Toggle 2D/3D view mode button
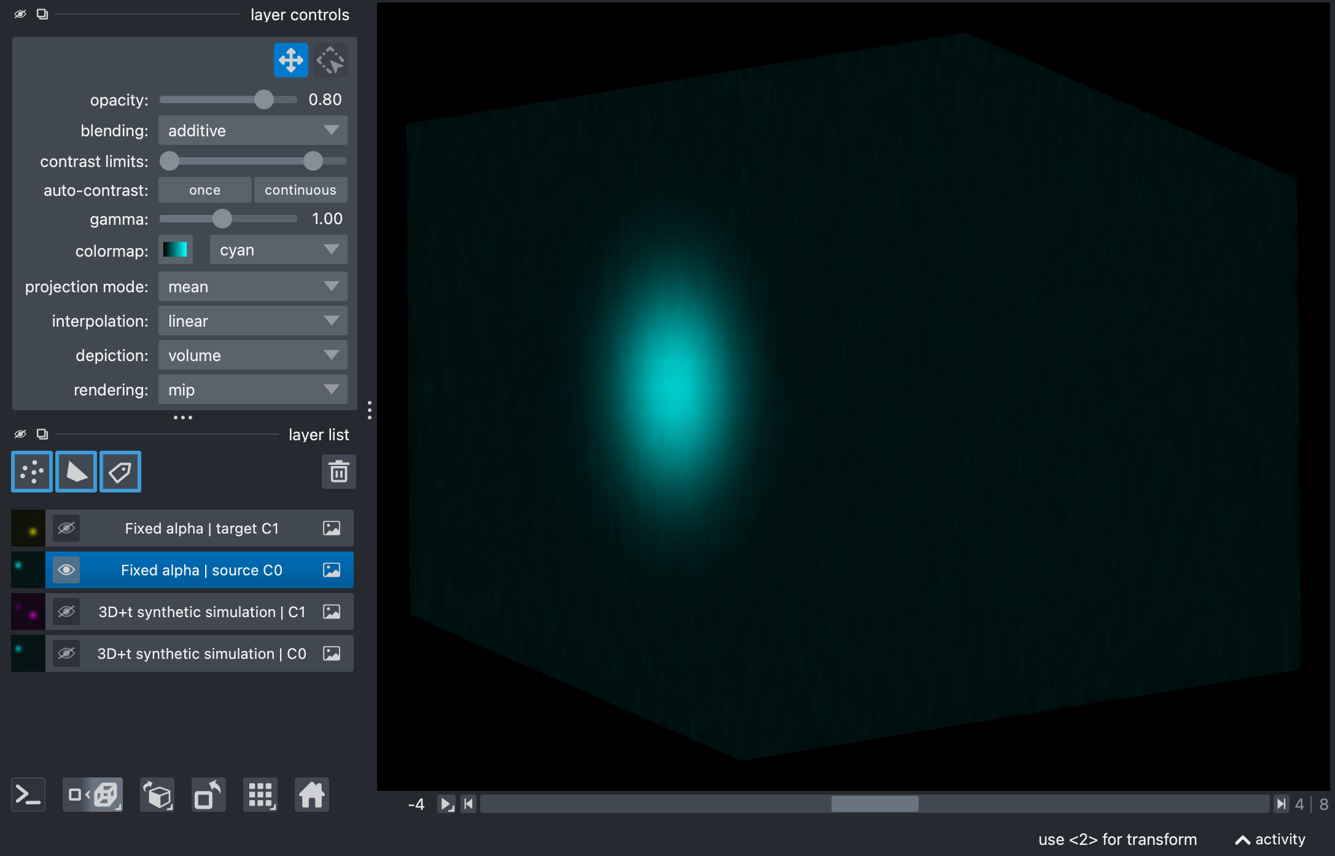 pos(93,795)
